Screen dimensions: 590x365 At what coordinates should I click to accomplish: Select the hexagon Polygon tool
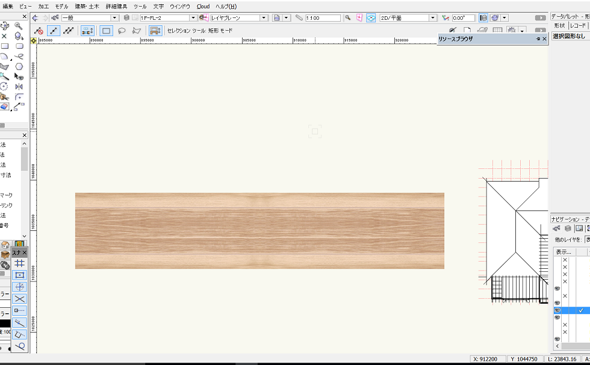point(19,67)
